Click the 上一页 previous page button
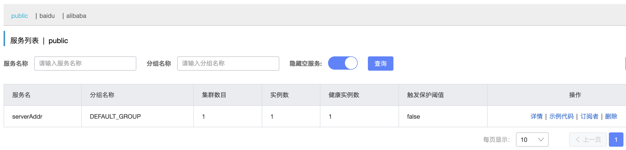 (x=588, y=140)
